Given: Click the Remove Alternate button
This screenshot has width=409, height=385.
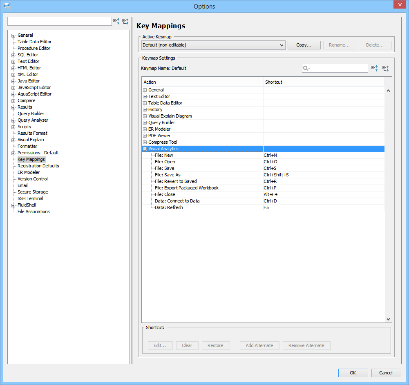Looking at the screenshot, I should 306,345.
